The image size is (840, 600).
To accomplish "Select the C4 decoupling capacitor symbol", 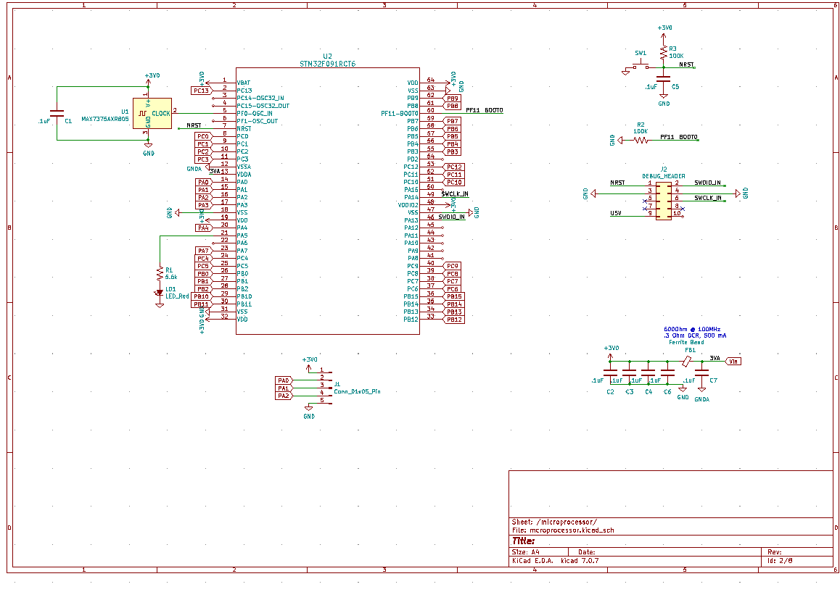I will (648, 372).
